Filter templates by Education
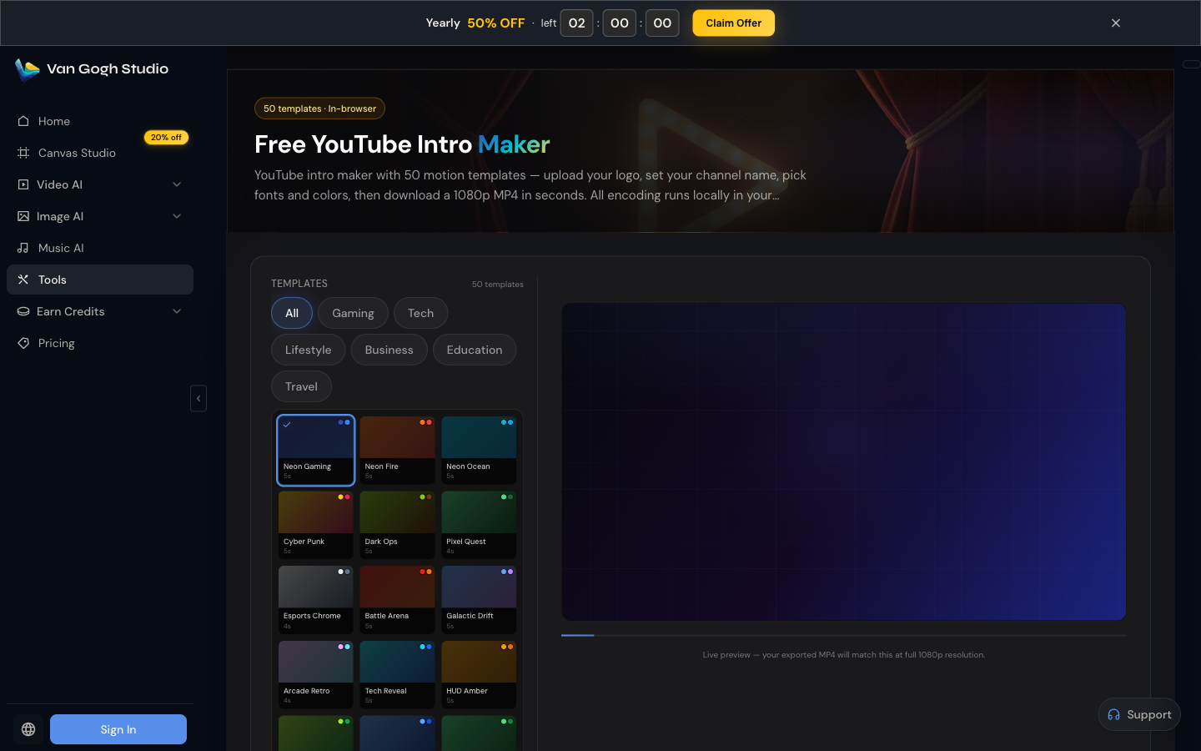 tap(475, 350)
